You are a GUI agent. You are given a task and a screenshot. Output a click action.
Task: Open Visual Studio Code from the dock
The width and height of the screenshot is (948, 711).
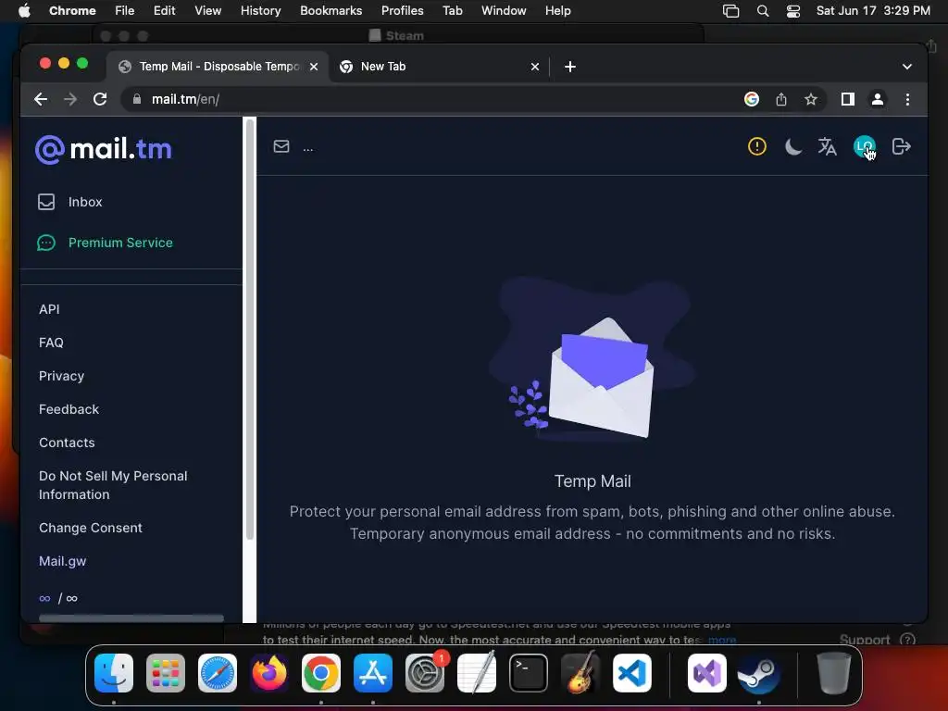(x=632, y=673)
